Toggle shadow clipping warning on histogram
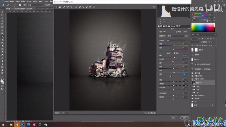 coord(158,6)
